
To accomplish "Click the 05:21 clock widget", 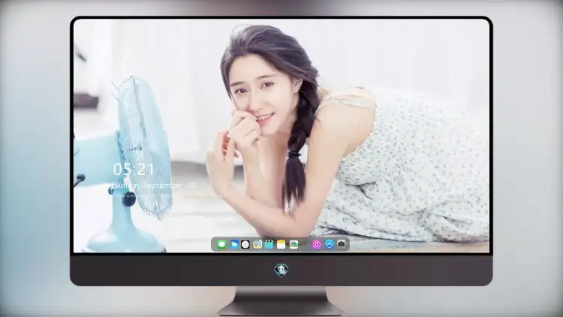I will coord(134,169).
